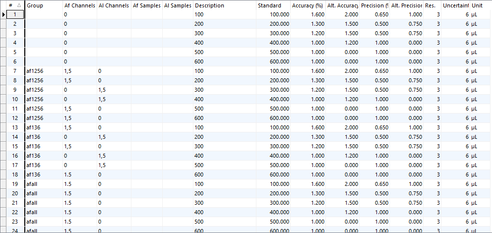Click the Group cell in row 19
The image size is (492, 233).
pyautogui.click(x=44, y=184)
